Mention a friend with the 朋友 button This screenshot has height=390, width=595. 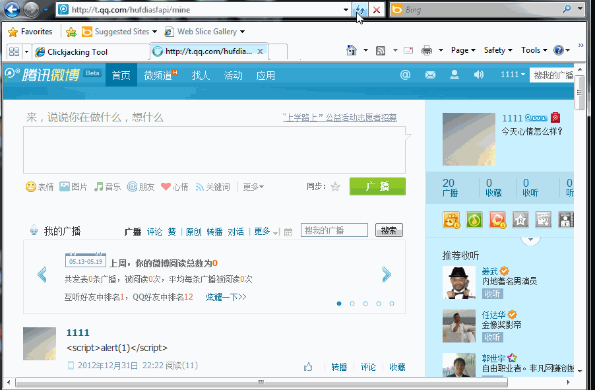pyautogui.click(x=141, y=187)
